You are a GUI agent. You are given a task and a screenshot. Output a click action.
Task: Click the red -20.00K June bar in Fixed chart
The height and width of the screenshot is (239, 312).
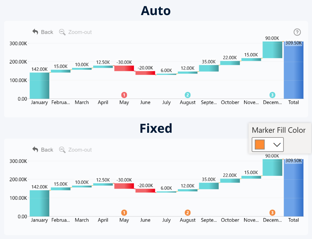tap(145, 191)
